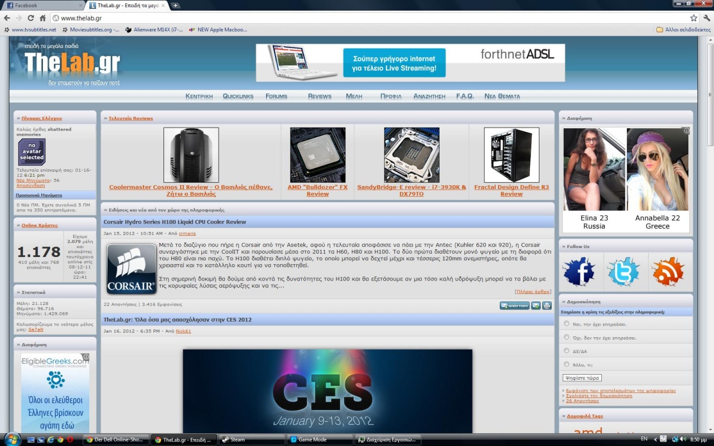Open author link 'Nick61'

[x=184, y=331]
